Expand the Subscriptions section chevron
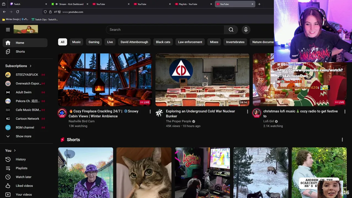The width and height of the screenshot is (352, 198). [31, 66]
